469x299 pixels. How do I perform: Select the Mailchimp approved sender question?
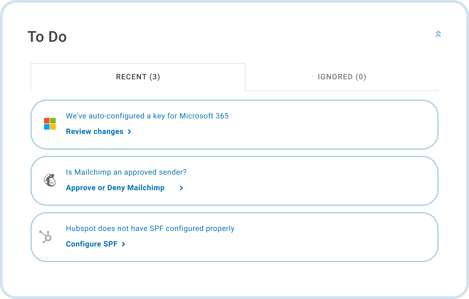(126, 172)
